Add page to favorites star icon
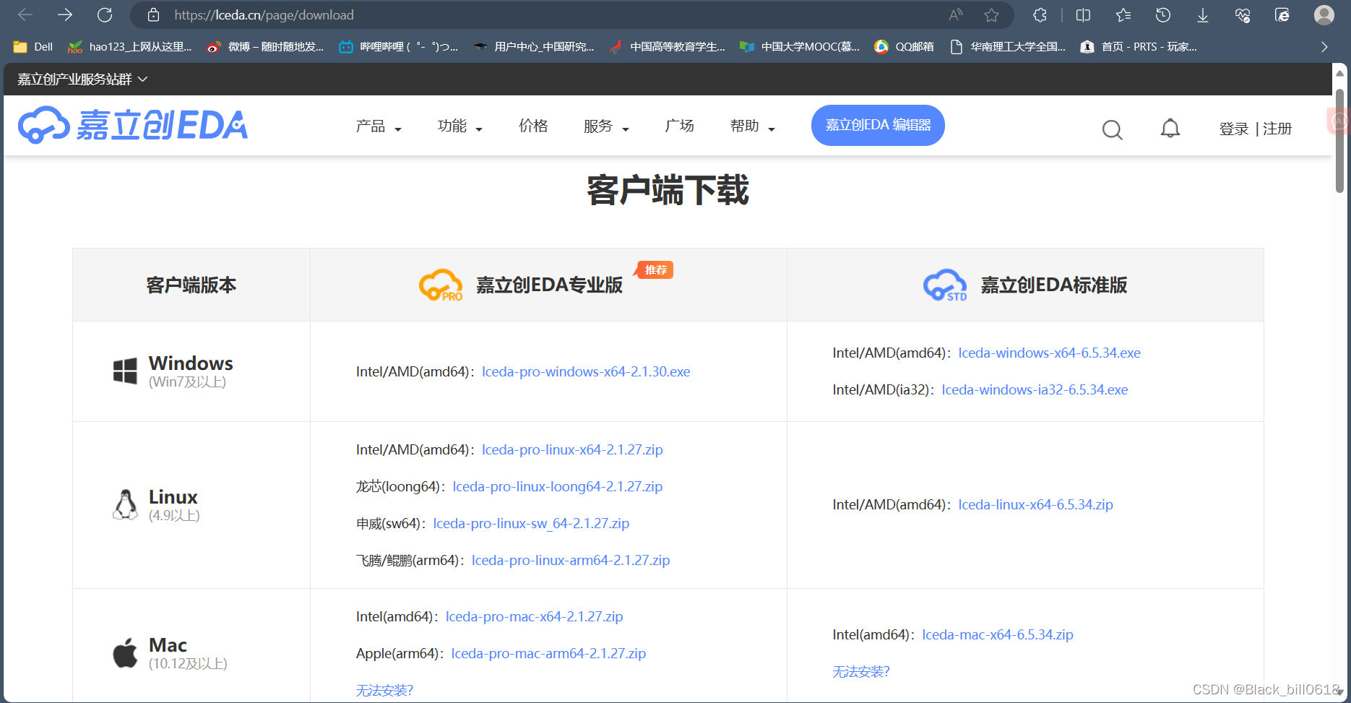 991,14
